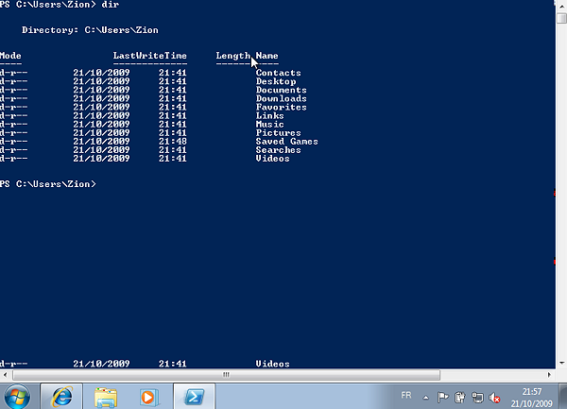Click the Show desktop strip at taskbar end
The width and height of the screenshot is (567, 409).
click(x=563, y=395)
